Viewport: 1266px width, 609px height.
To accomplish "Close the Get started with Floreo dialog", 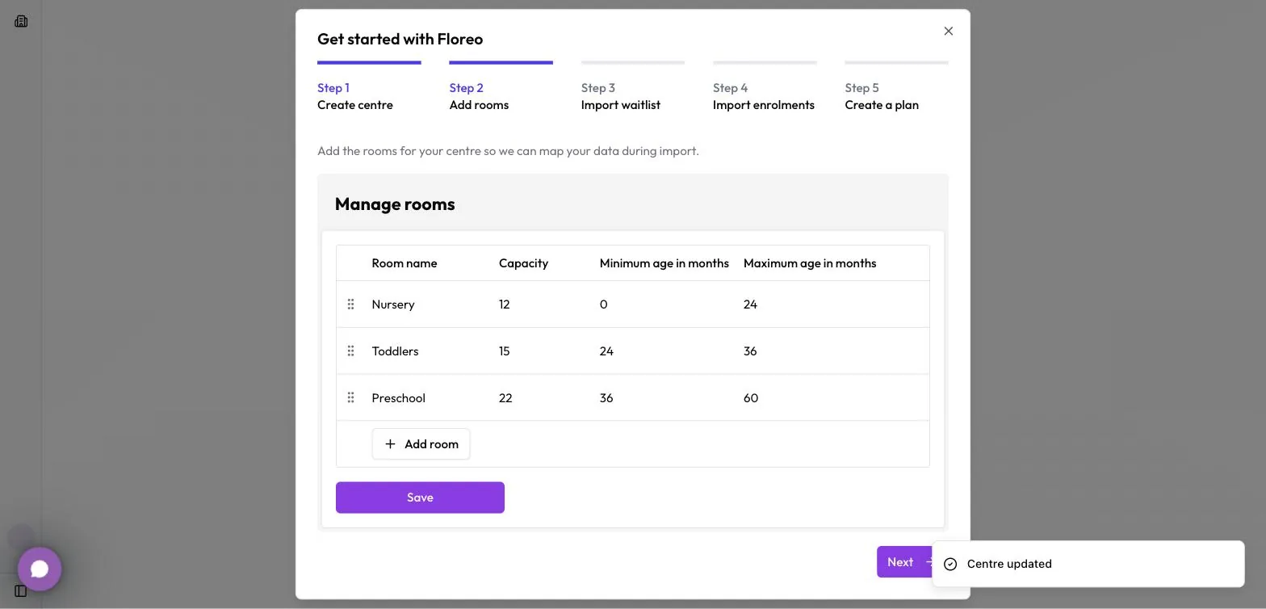I will (x=949, y=31).
